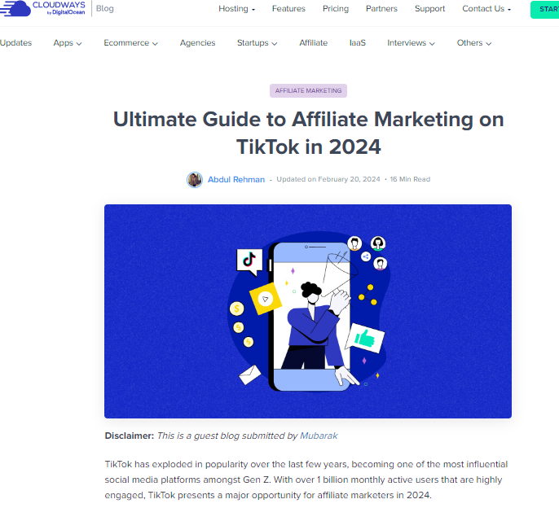Follow the Mubarak guest author link
This screenshot has width=559, height=508.
coord(319,436)
